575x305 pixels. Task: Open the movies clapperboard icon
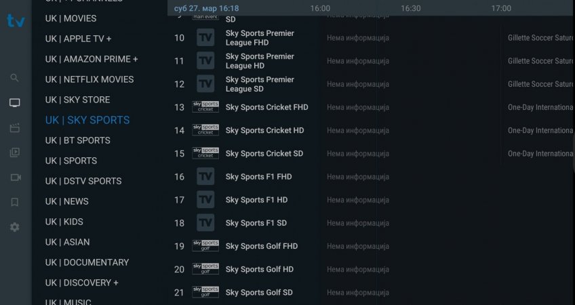[x=15, y=128]
